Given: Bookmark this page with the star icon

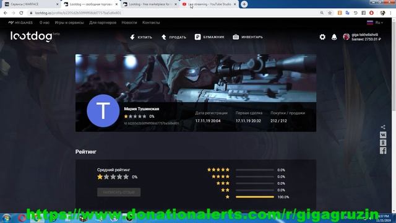Looking at the screenshot, I should [330, 13].
